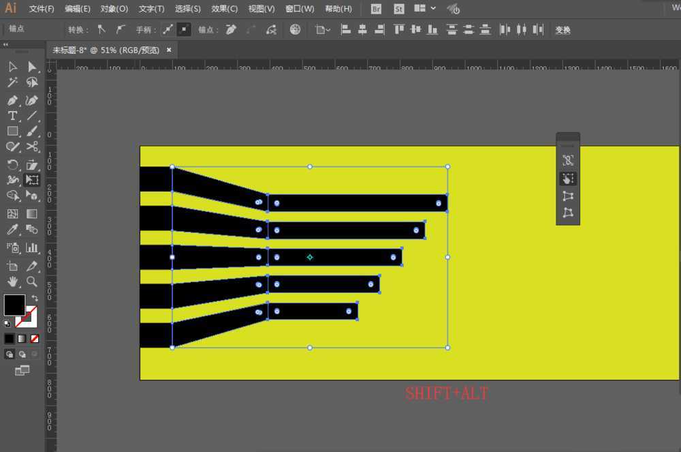
Task: Toggle the constrain option in floating panel
Action: coord(568,160)
